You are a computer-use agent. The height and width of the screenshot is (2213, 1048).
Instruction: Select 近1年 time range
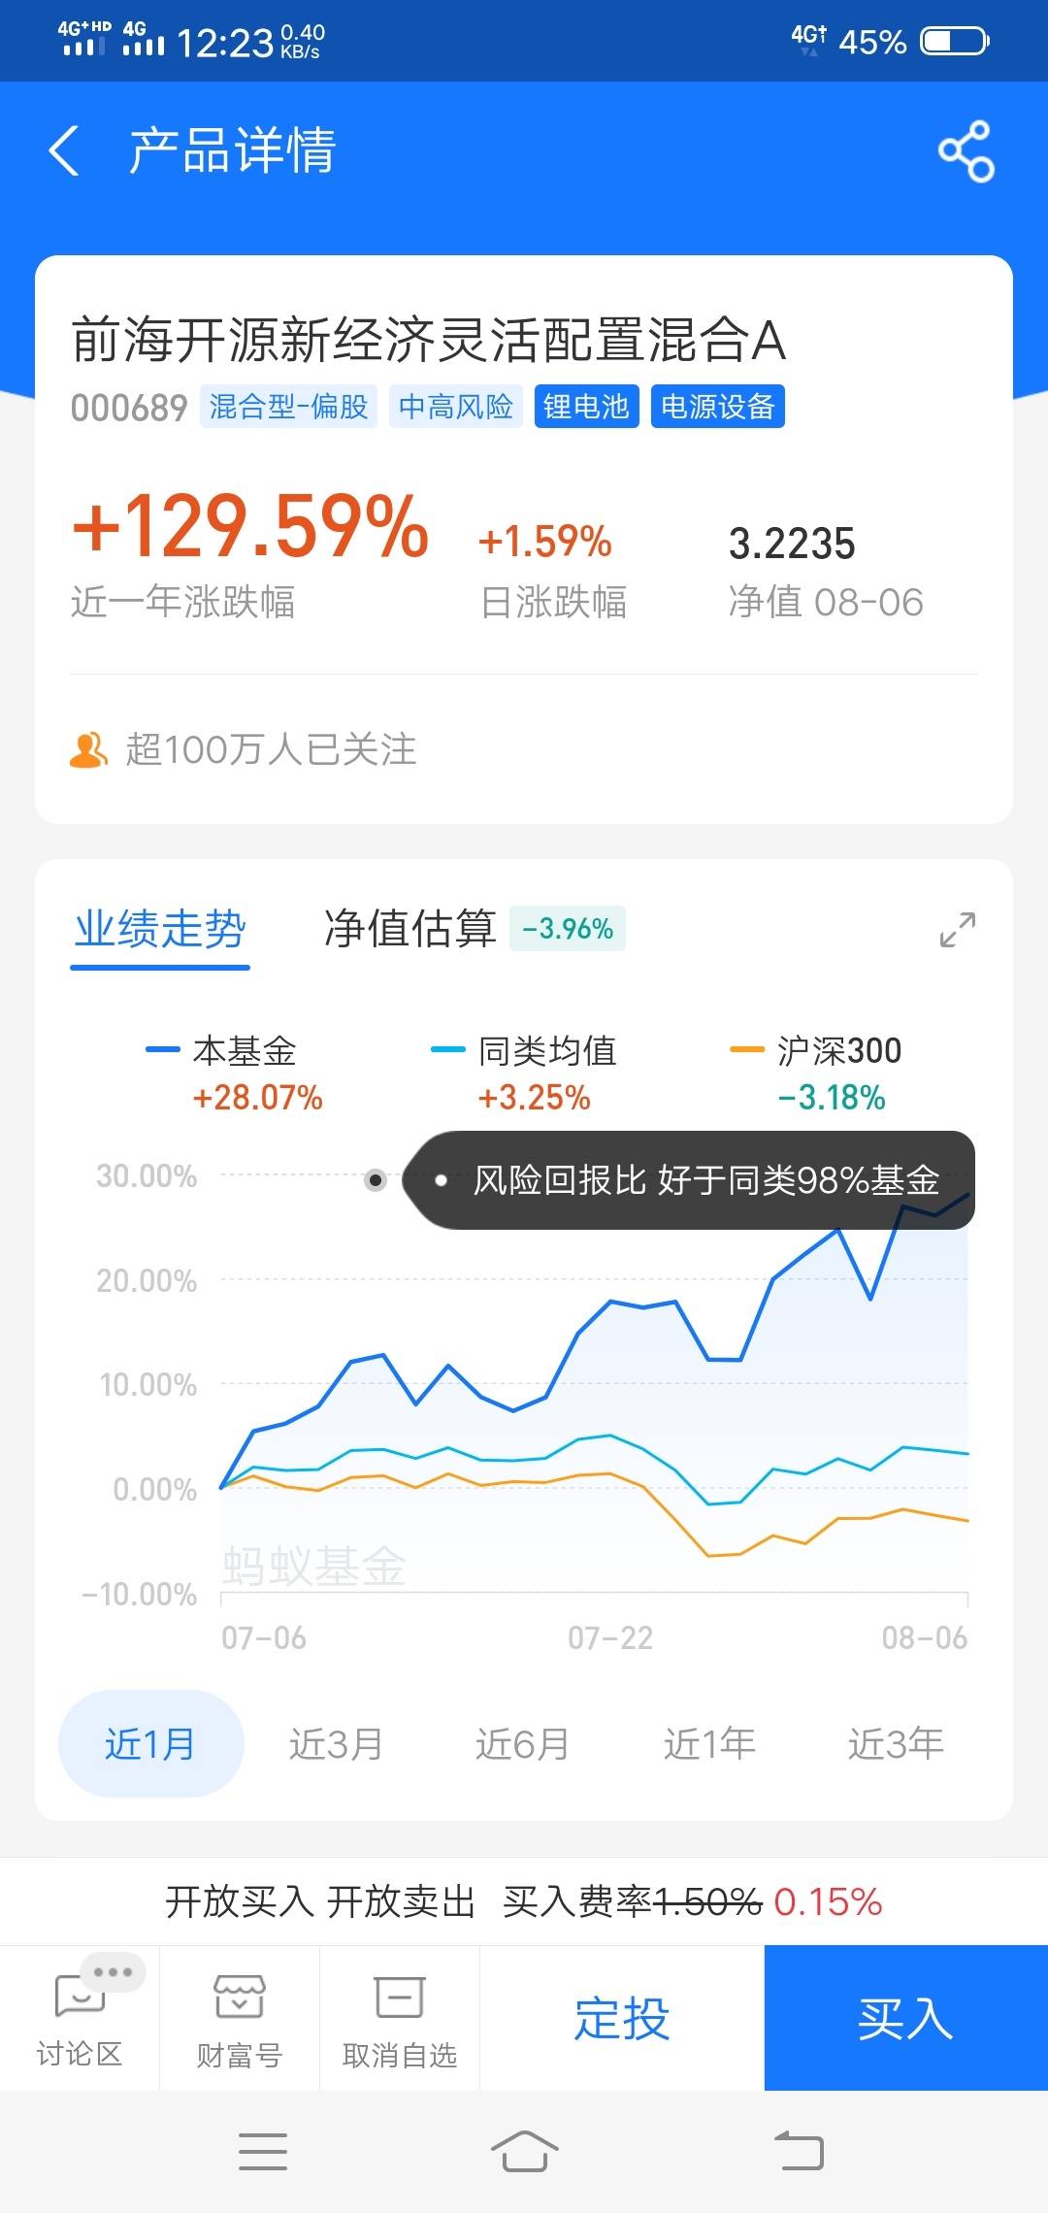pos(709,1744)
